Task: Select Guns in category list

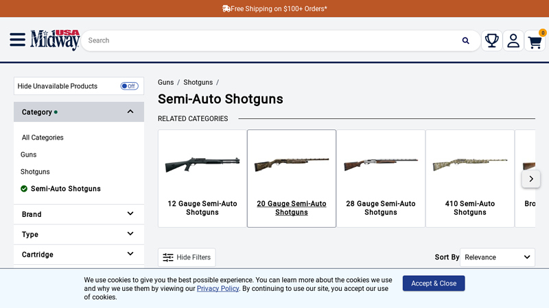Action: pos(28,155)
